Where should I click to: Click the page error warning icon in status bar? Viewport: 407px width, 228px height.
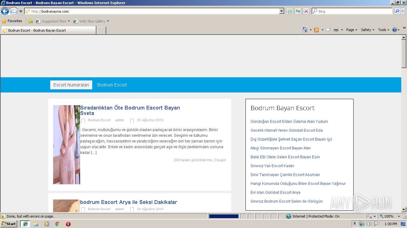pyautogui.click(x=3, y=216)
